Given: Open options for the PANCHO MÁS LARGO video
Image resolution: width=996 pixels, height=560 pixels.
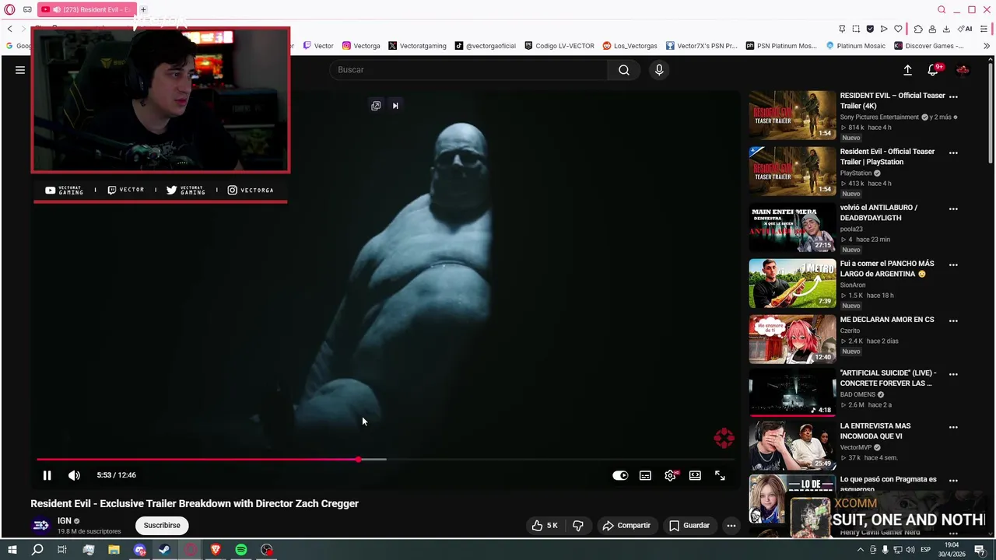Looking at the screenshot, I should [x=953, y=265].
